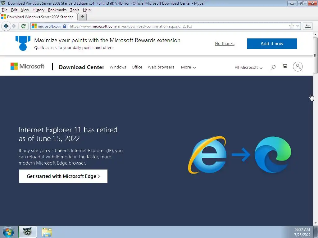Click the Internet Explorer logo image
Viewport: 318px width, 238px height.
pos(207,155)
